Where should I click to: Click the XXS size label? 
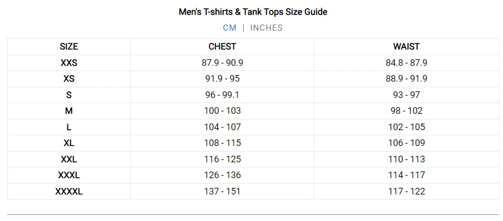[69, 63]
